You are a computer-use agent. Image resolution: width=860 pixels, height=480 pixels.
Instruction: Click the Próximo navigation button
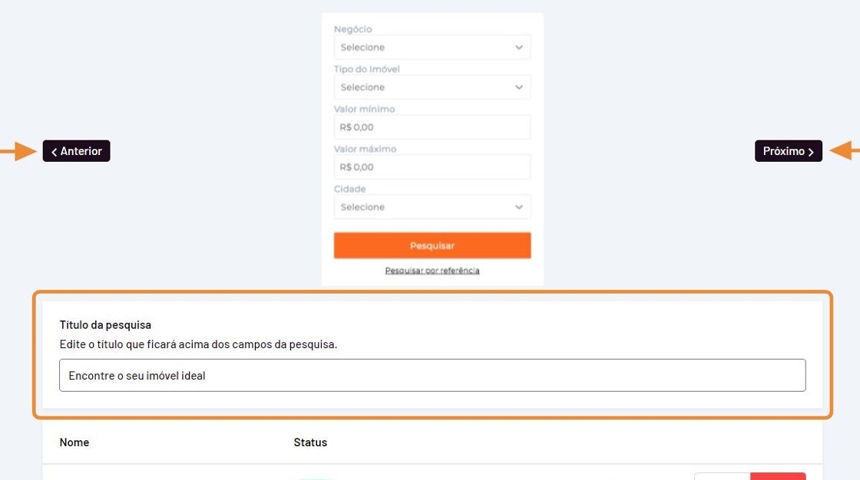[x=788, y=151]
